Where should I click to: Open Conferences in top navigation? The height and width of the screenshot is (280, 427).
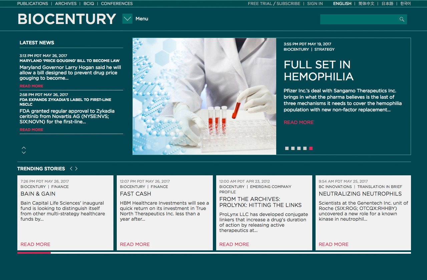(x=117, y=4)
